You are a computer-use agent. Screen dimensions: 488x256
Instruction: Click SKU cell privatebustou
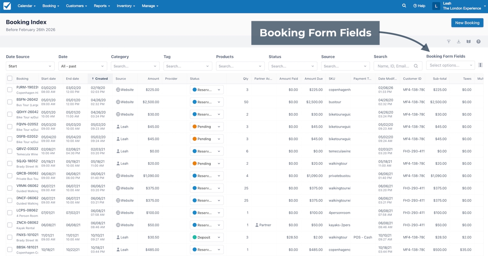[x=340, y=176]
